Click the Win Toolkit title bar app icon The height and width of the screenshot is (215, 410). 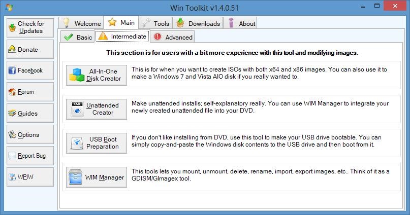pos(8,8)
